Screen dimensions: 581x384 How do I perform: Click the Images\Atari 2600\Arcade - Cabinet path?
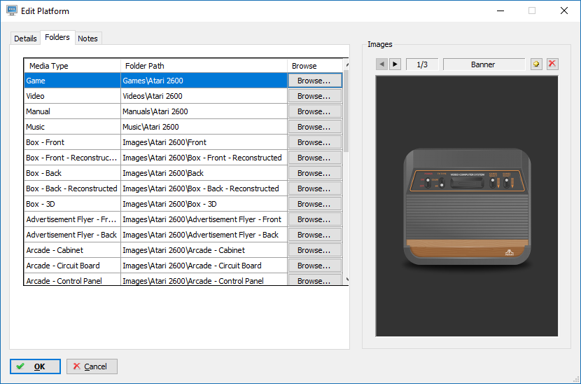point(204,250)
